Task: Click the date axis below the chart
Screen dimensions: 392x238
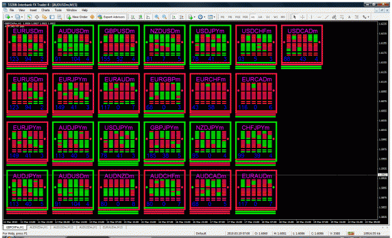Action: (191, 222)
